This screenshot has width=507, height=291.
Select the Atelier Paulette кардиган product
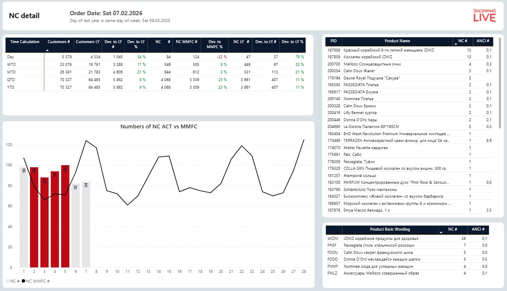click(x=409, y=147)
